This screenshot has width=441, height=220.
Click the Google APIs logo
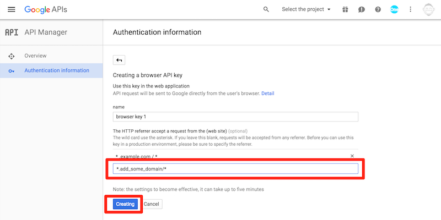(46, 9)
